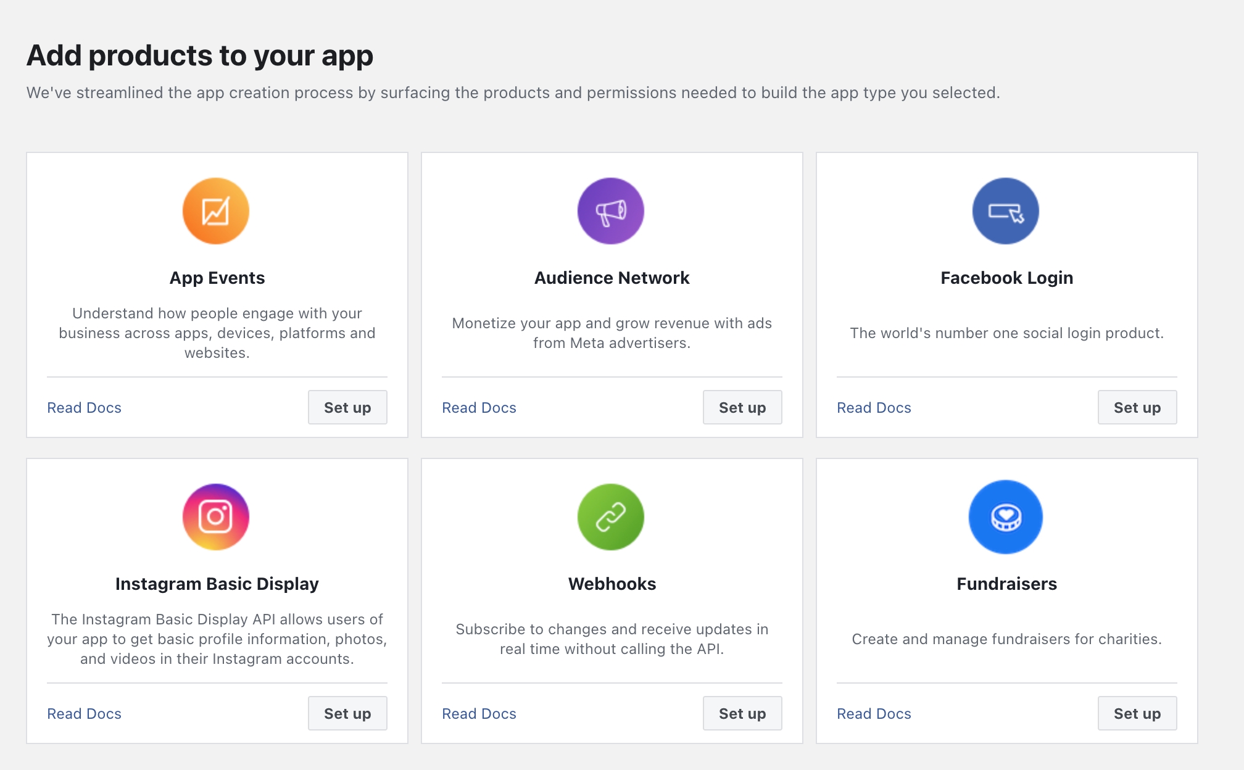Viewport: 1244px width, 770px height.
Task: Click the orange App Events chart icon
Action: (x=216, y=211)
